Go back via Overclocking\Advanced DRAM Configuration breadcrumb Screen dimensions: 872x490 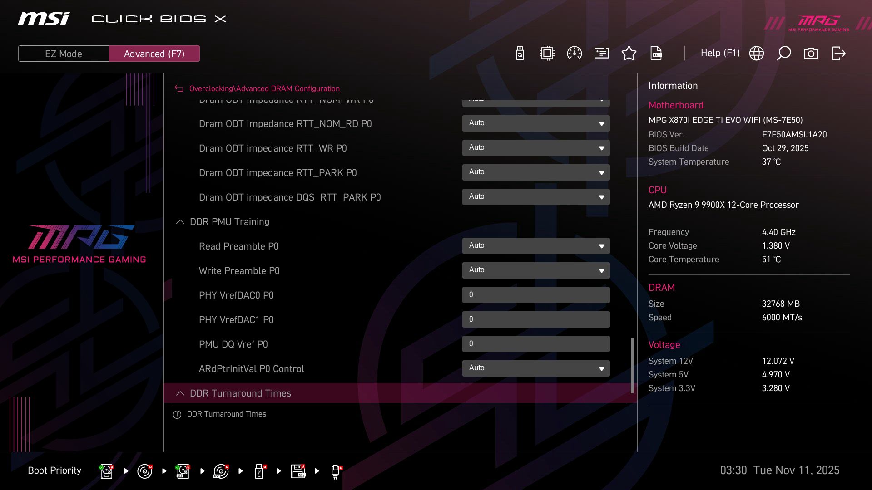click(x=265, y=88)
